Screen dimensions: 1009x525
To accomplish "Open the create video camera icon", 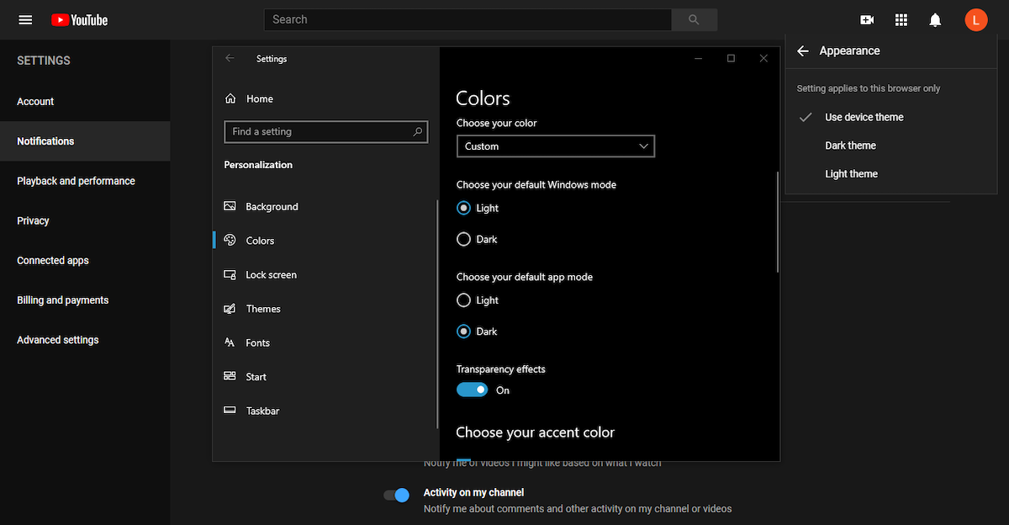I will click(x=867, y=20).
